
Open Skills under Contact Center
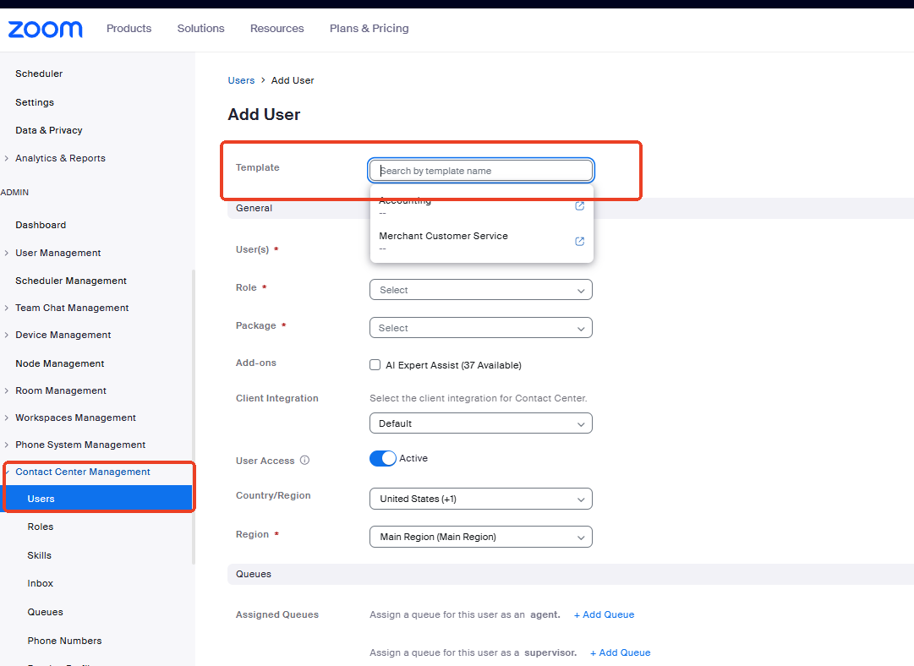(x=39, y=555)
